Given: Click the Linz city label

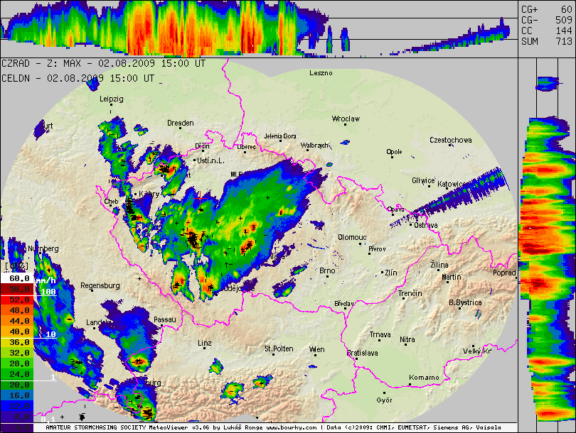Looking at the screenshot, I should click(205, 343).
